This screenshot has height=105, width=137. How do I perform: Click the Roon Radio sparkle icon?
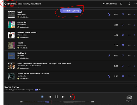(x=42, y=97)
